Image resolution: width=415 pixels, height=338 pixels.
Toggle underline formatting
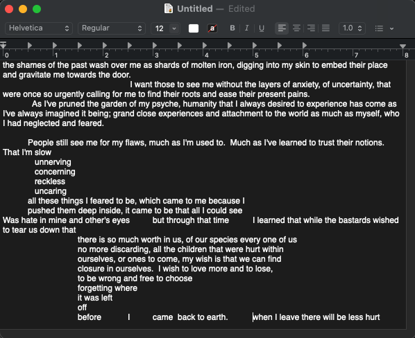tap(262, 28)
